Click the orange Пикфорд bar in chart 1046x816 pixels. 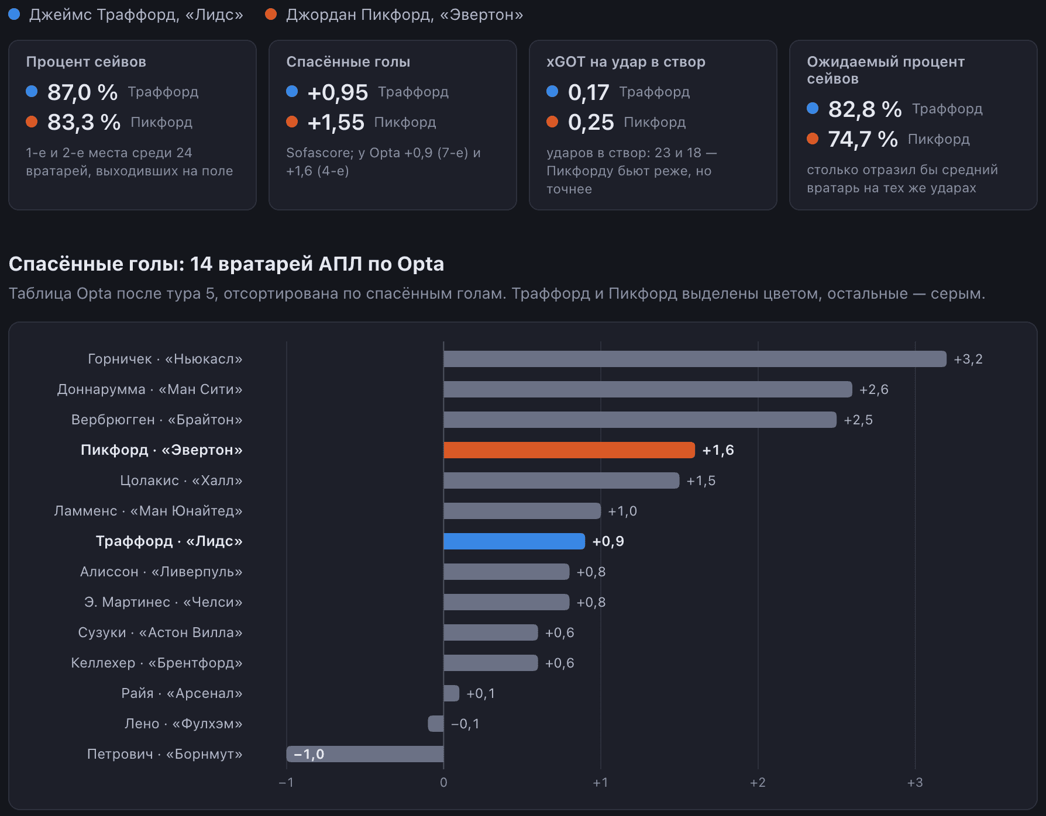[x=569, y=450]
